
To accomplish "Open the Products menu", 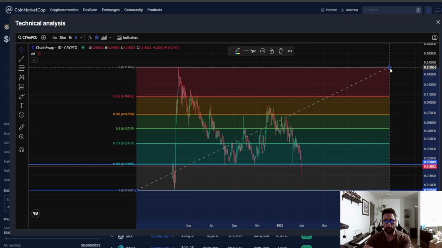I will coord(155,10).
